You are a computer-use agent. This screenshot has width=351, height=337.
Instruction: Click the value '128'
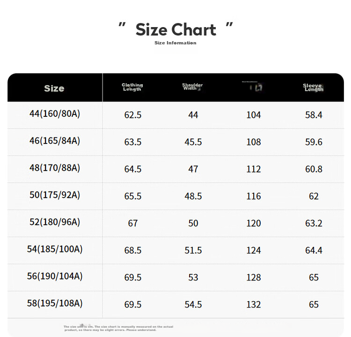pyautogui.click(x=254, y=277)
